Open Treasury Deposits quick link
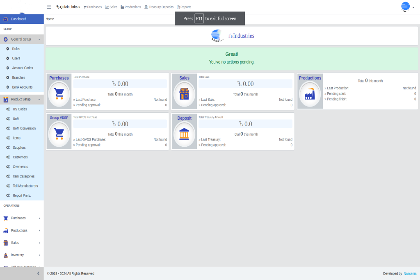 pos(159,7)
